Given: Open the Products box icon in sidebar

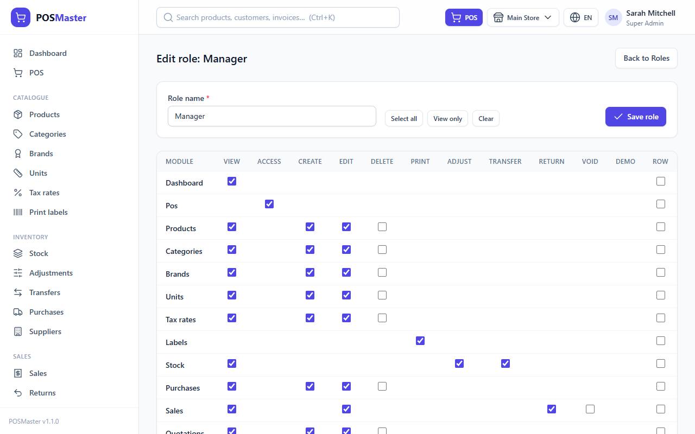Looking at the screenshot, I should tap(18, 114).
